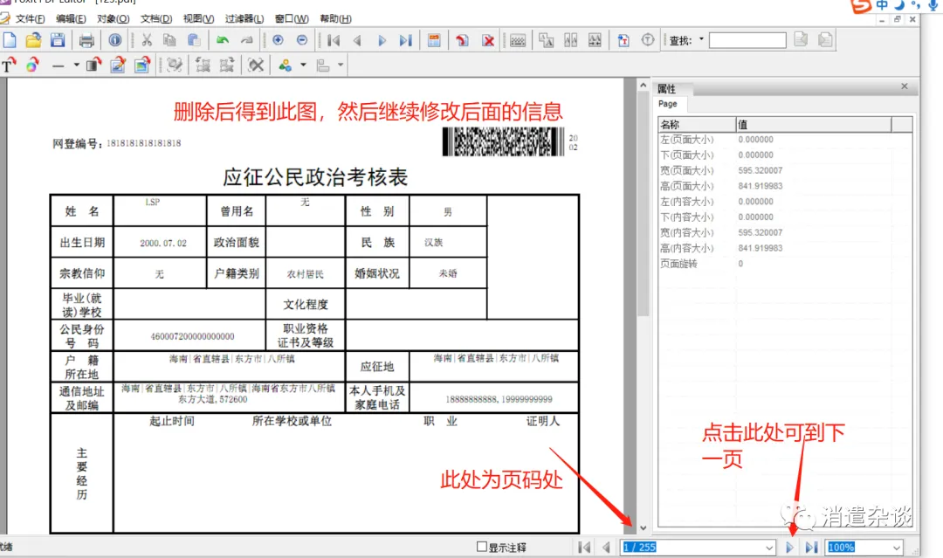Click the 查找 search input field
The image size is (943, 558).
(747, 40)
